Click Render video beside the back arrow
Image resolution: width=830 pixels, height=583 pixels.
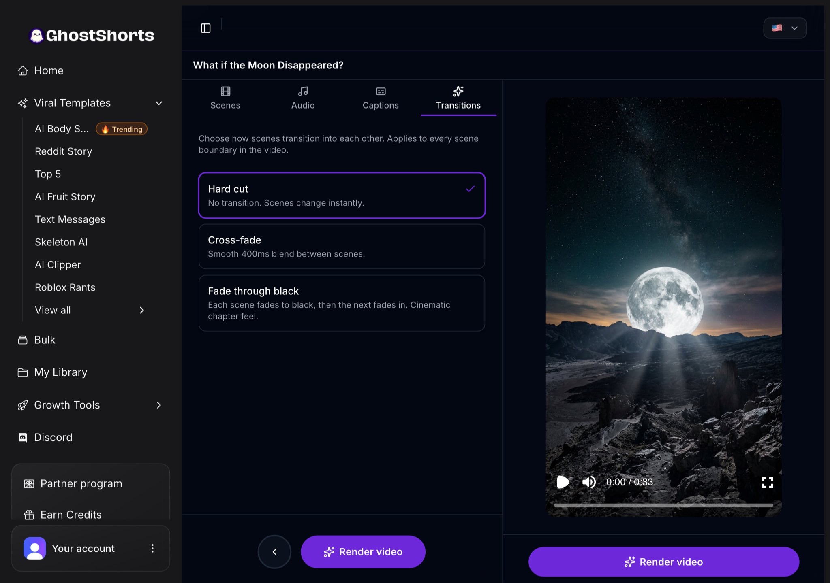(x=363, y=552)
